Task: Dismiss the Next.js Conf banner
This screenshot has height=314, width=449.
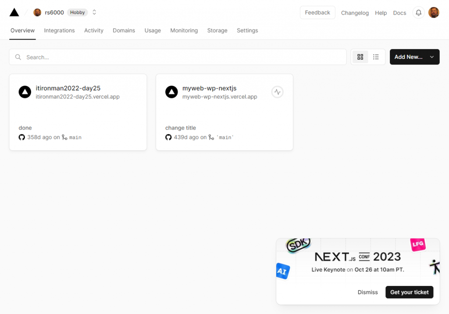Action: (367, 292)
